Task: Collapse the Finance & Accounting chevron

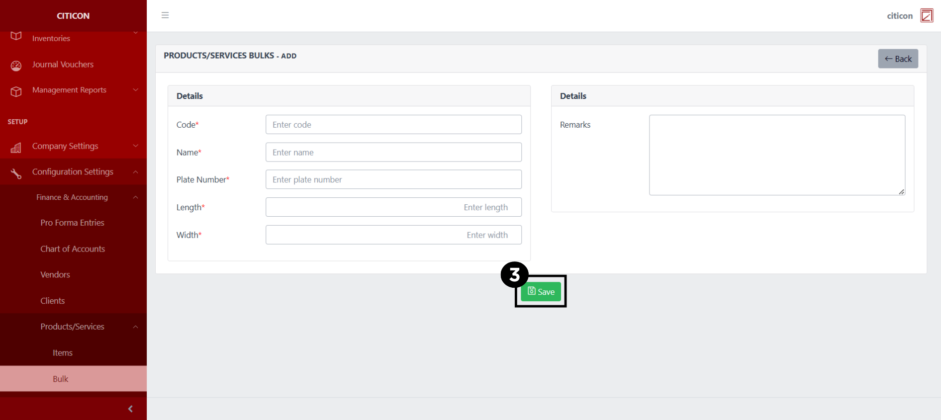Action: (x=135, y=197)
